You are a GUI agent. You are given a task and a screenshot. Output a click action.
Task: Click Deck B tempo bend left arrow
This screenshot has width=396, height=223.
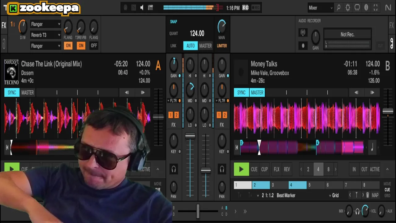click(x=356, y=92)
